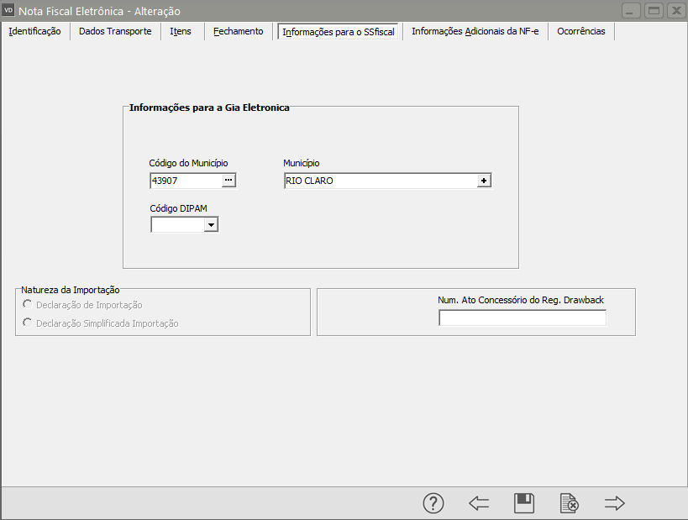Go back using the left arrow icon
Image resolution: width=688 pixels, height=520 pixels.
pyautogui.click(x=479, y=503)
